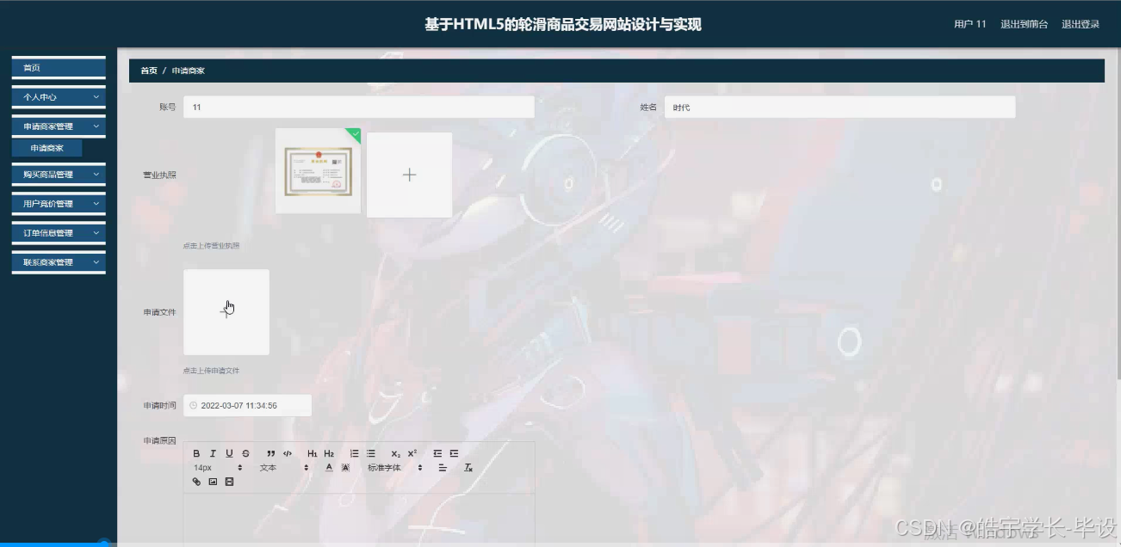Apply Heading 1 style
Viewport: 1121px width, 547px height.
tap(313, 453)
